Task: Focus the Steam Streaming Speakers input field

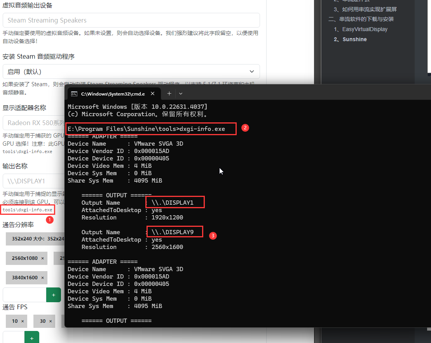Action: click(x=131, y=20)
